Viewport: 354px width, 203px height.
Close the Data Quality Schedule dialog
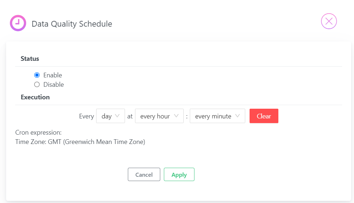(x=329, y=21)
